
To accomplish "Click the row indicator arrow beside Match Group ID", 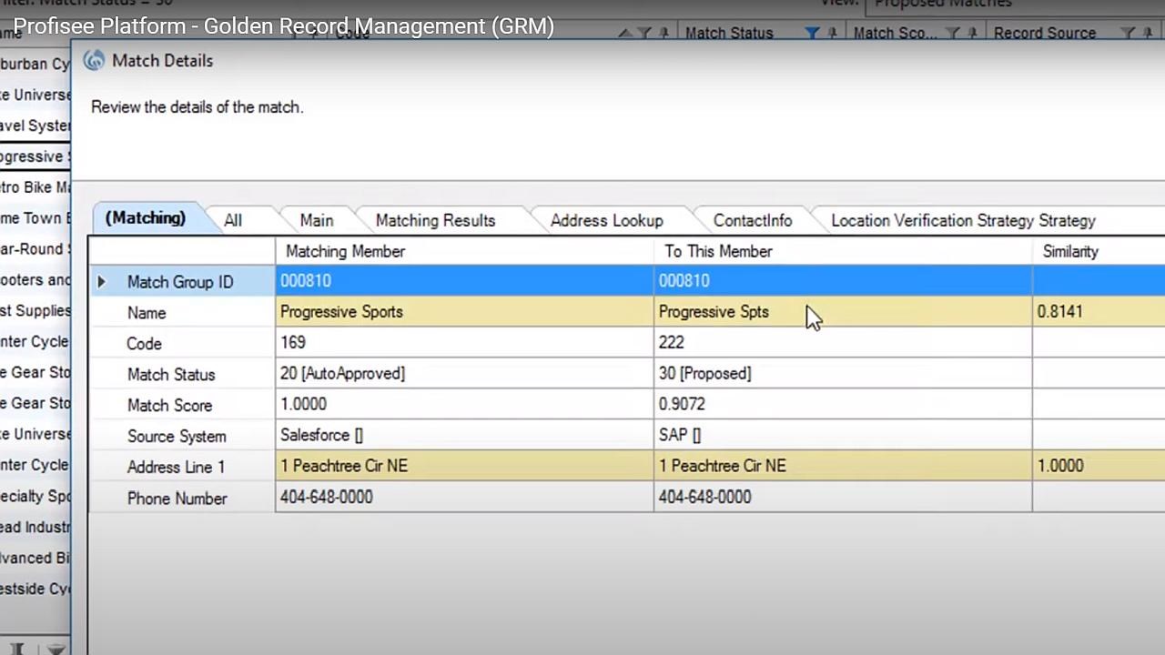I will pos(101,282).
